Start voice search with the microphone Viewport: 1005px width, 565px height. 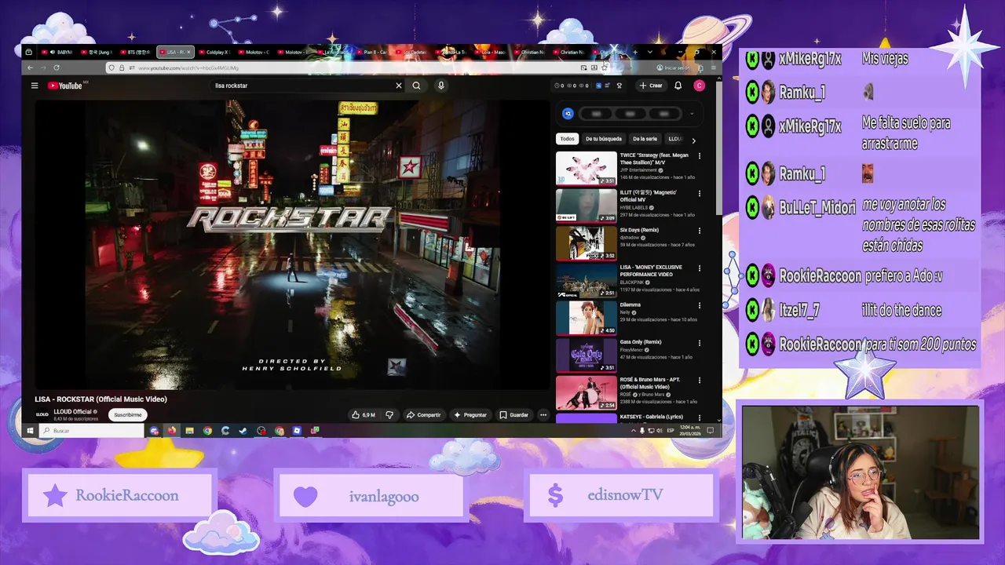(441, 86)
